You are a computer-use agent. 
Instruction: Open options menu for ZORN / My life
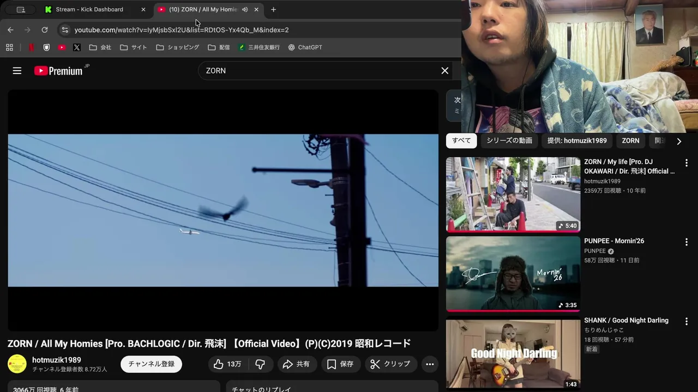(687, 163)
